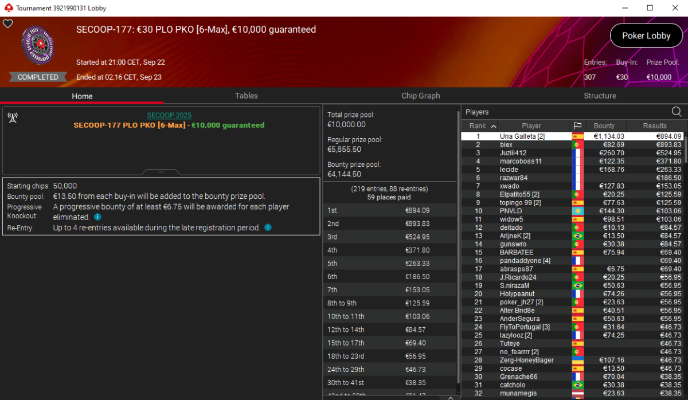688x400 pixels.
Task: Toggle Rank column sort arrow
Action: (x=494, y=126)
